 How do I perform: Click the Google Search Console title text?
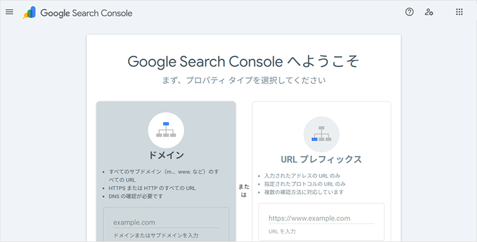pos(86,13)
